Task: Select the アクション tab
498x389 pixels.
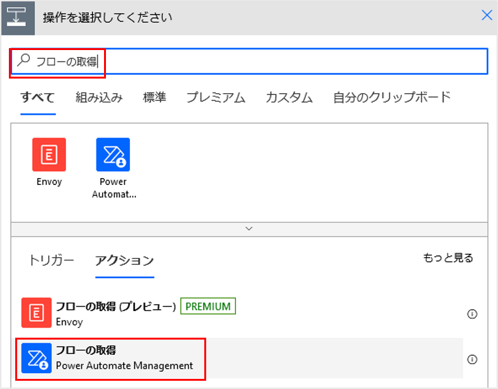Action: tap(124, 260)
